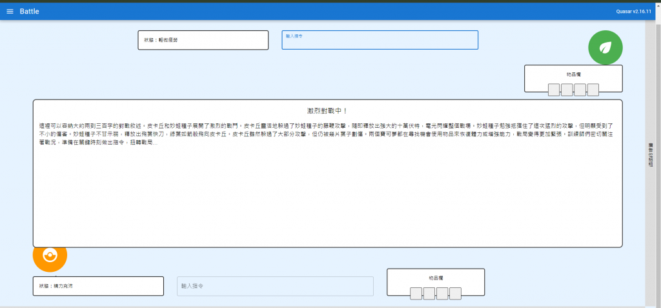Select the fourth slot in the bottom 物品欄
This screenshot has height=308, width=661.
[x=455, y=294]
